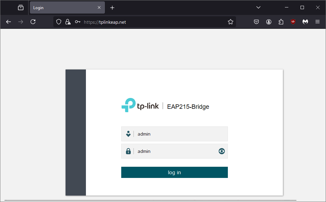Reload the current page
326x202 pixels.
(x=33, y=22)
